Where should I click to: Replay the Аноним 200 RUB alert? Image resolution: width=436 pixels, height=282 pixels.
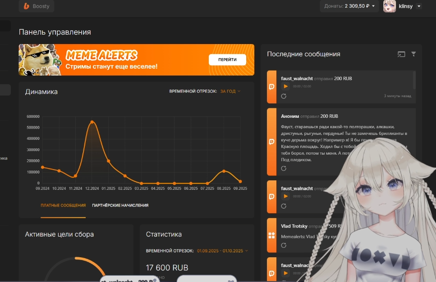tap(284, 168)
